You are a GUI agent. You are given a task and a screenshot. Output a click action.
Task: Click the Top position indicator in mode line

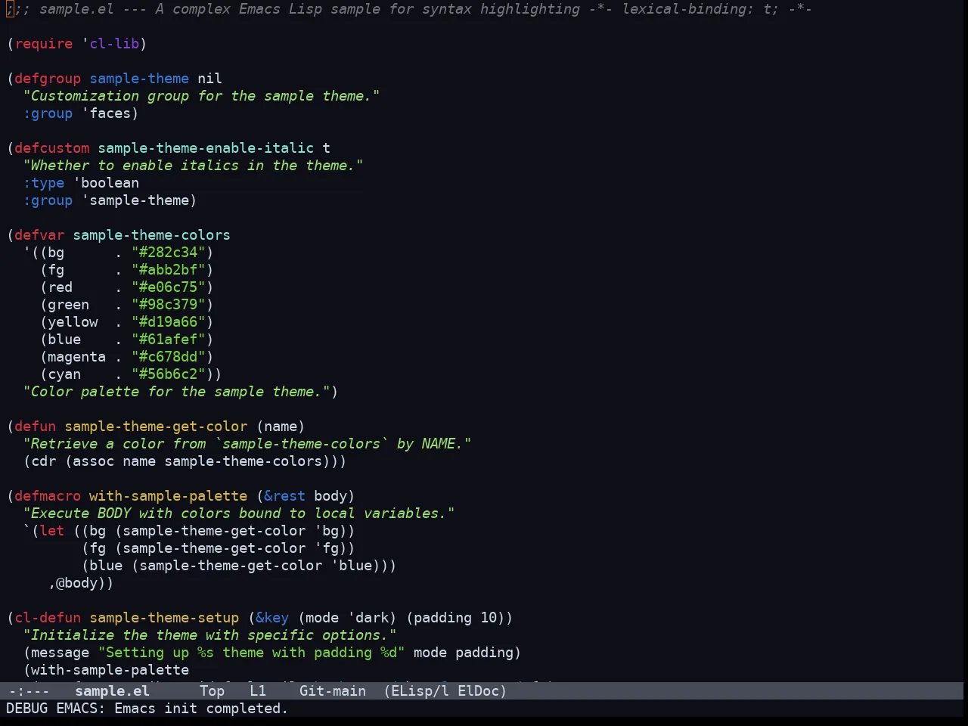[x=212, y=690]
